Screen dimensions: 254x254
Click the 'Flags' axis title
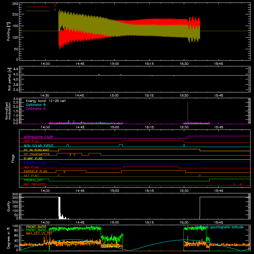(x=13, y=158)
